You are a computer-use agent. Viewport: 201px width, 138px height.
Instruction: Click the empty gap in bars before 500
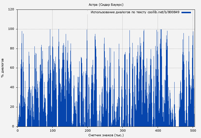click(x=177, y=121)
